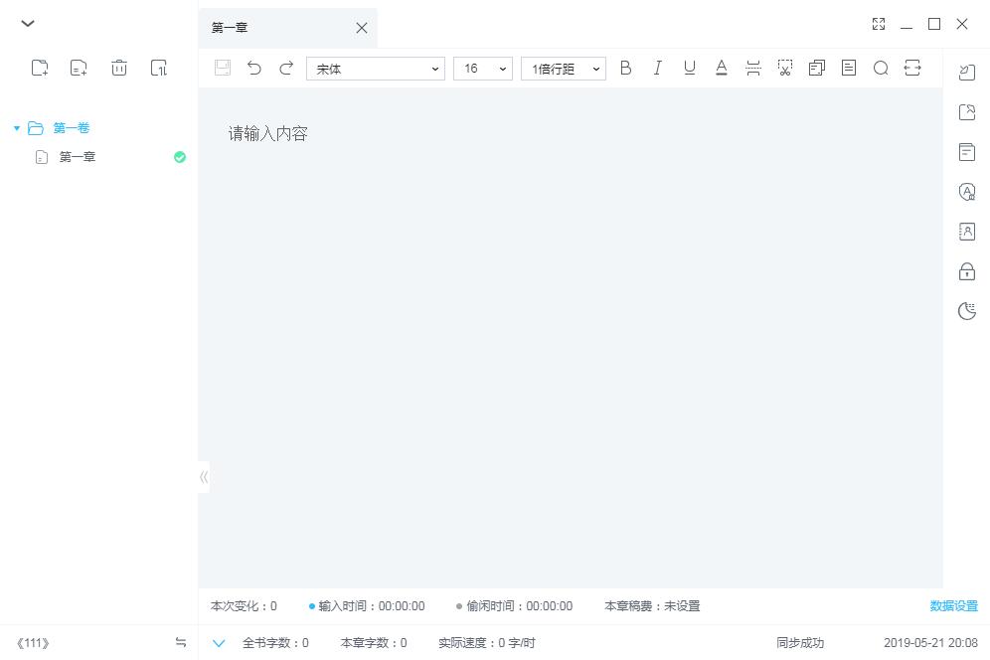Screen dimensions: 990x660
Task: Toggle bold formatting
Action: (625, 68)
